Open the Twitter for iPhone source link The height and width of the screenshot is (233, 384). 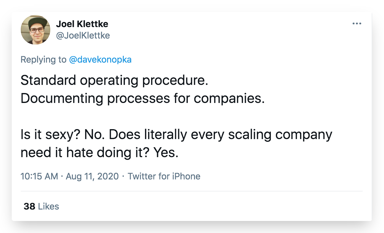click(x=164, y=176)
